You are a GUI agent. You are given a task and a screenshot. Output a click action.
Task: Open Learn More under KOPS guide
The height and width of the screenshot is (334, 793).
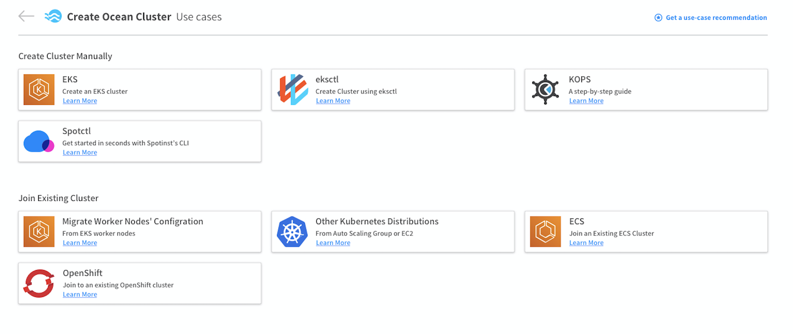point(586,101)
